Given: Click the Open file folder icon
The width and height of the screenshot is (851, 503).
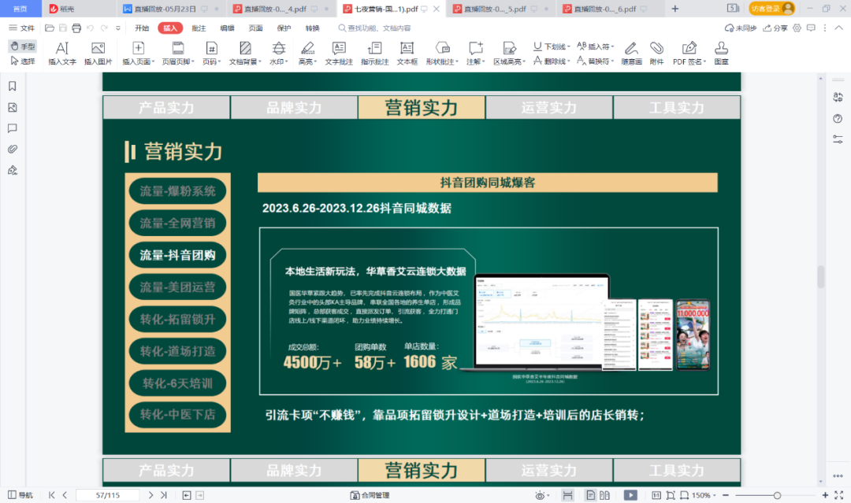Looking at the screenshot, I should point(50,28).
